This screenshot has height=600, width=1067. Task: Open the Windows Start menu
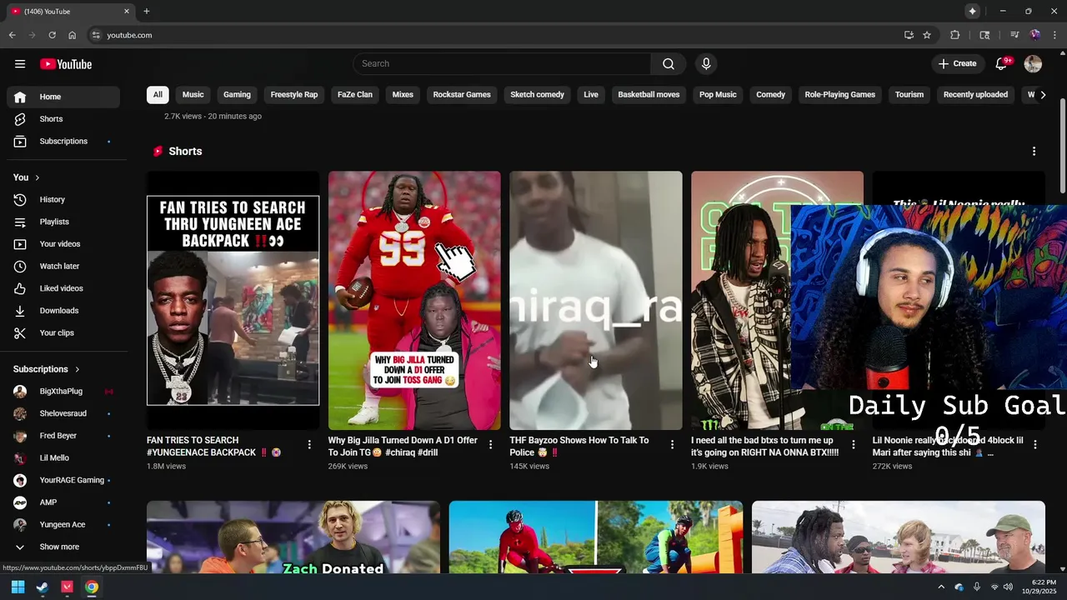[18, 587]
